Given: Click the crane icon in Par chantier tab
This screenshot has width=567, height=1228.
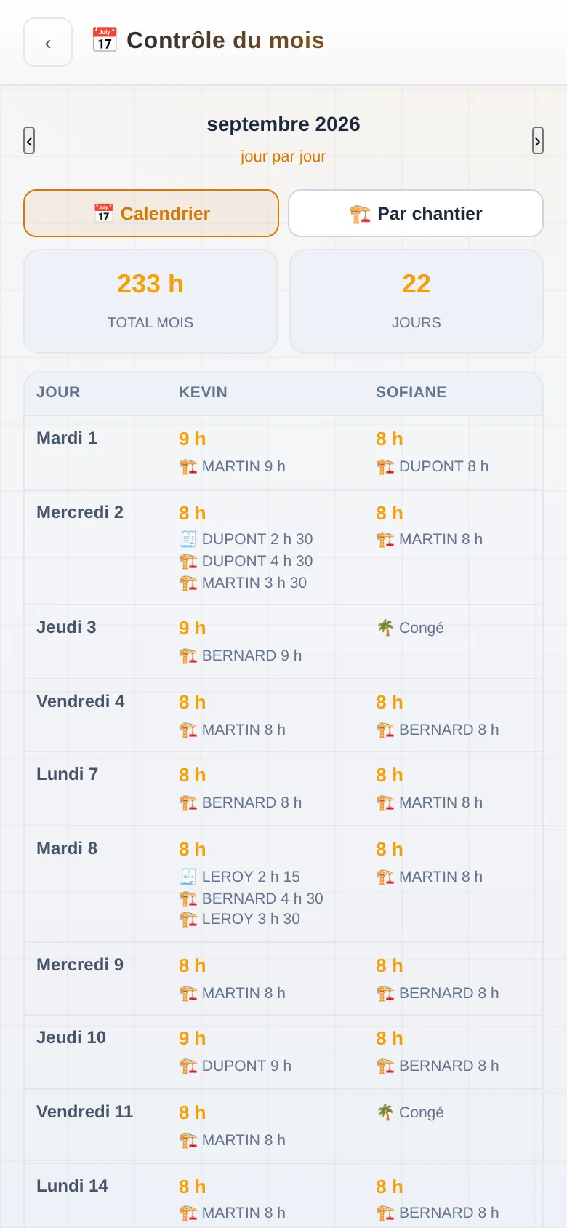Looking at the screenshot, I should pos(360,214).
